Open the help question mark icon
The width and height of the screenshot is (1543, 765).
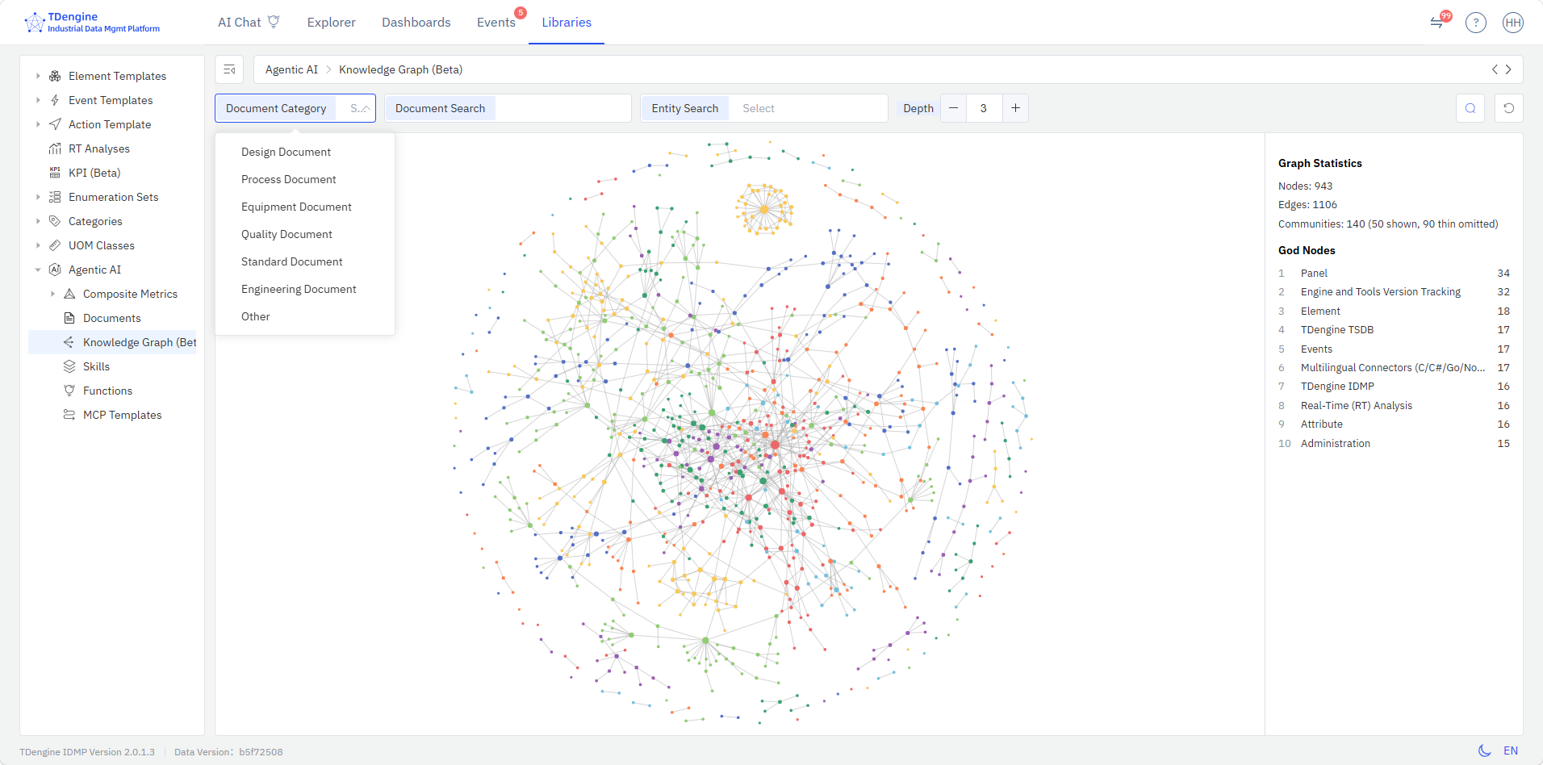click(1476, 23)
